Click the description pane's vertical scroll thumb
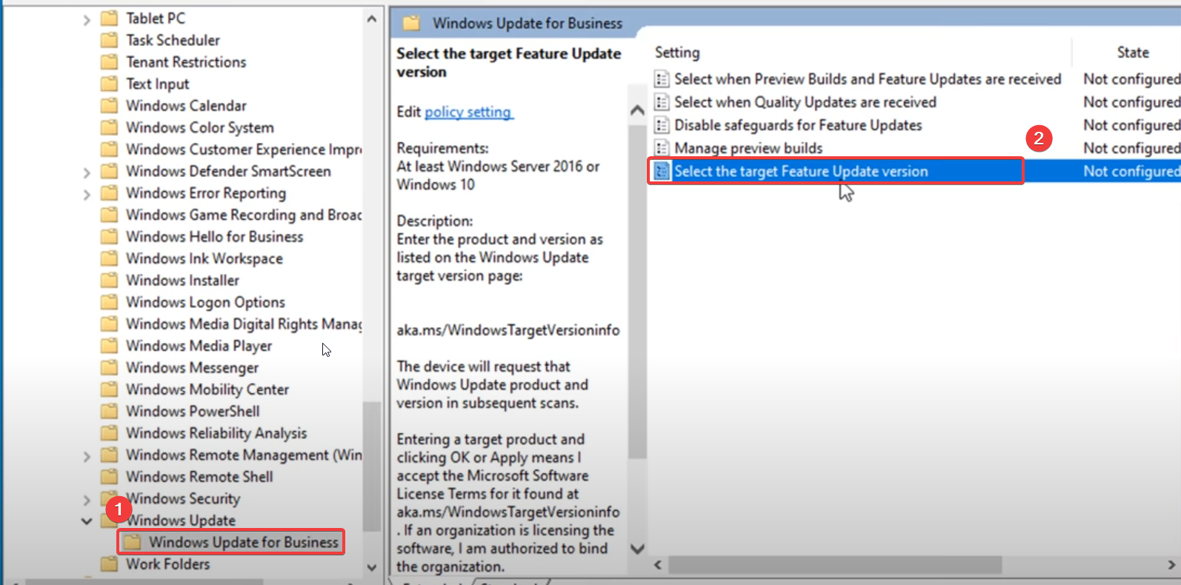 (637, 290)
